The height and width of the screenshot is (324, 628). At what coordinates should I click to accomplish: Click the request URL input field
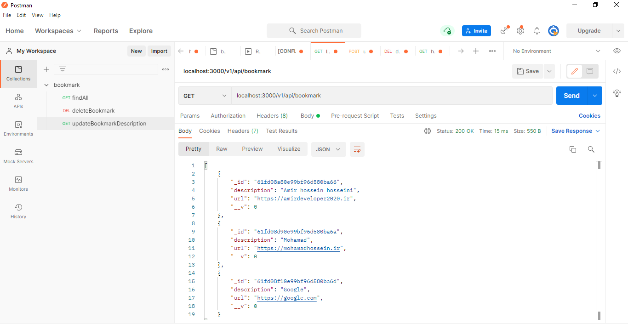coord(392,96)
